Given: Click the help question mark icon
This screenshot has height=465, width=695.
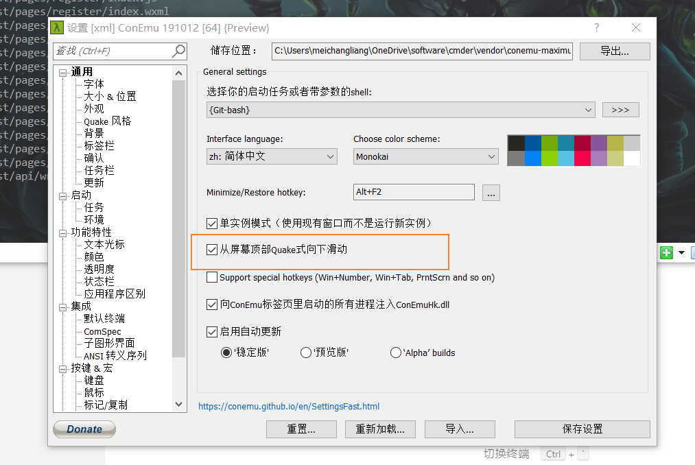Looking at the screenshot, I should 596,28.
